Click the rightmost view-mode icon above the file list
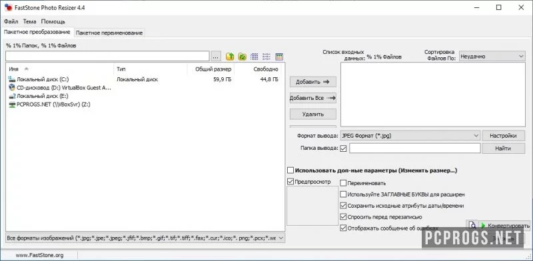The width and height of the screenshot is (533, 261). click(x=279, y=57)
